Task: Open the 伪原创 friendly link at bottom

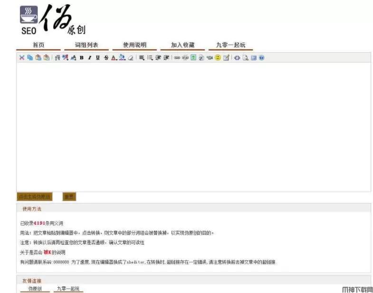Action: click(x=35, y=289)
